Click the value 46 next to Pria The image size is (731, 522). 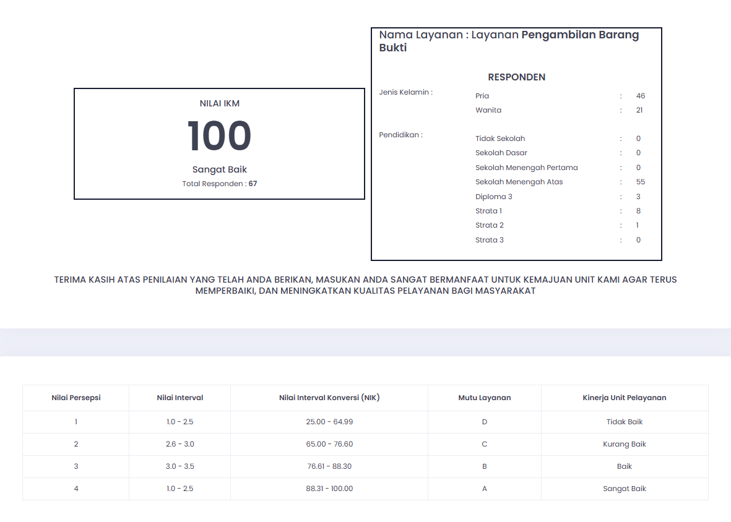pyautogui.click(x=641, y=96)
